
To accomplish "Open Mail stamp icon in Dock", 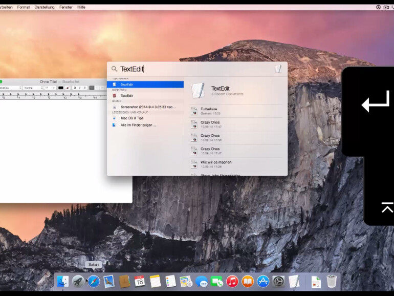I will 109,281.
